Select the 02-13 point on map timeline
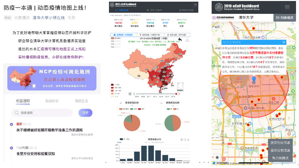 (155, 94)
